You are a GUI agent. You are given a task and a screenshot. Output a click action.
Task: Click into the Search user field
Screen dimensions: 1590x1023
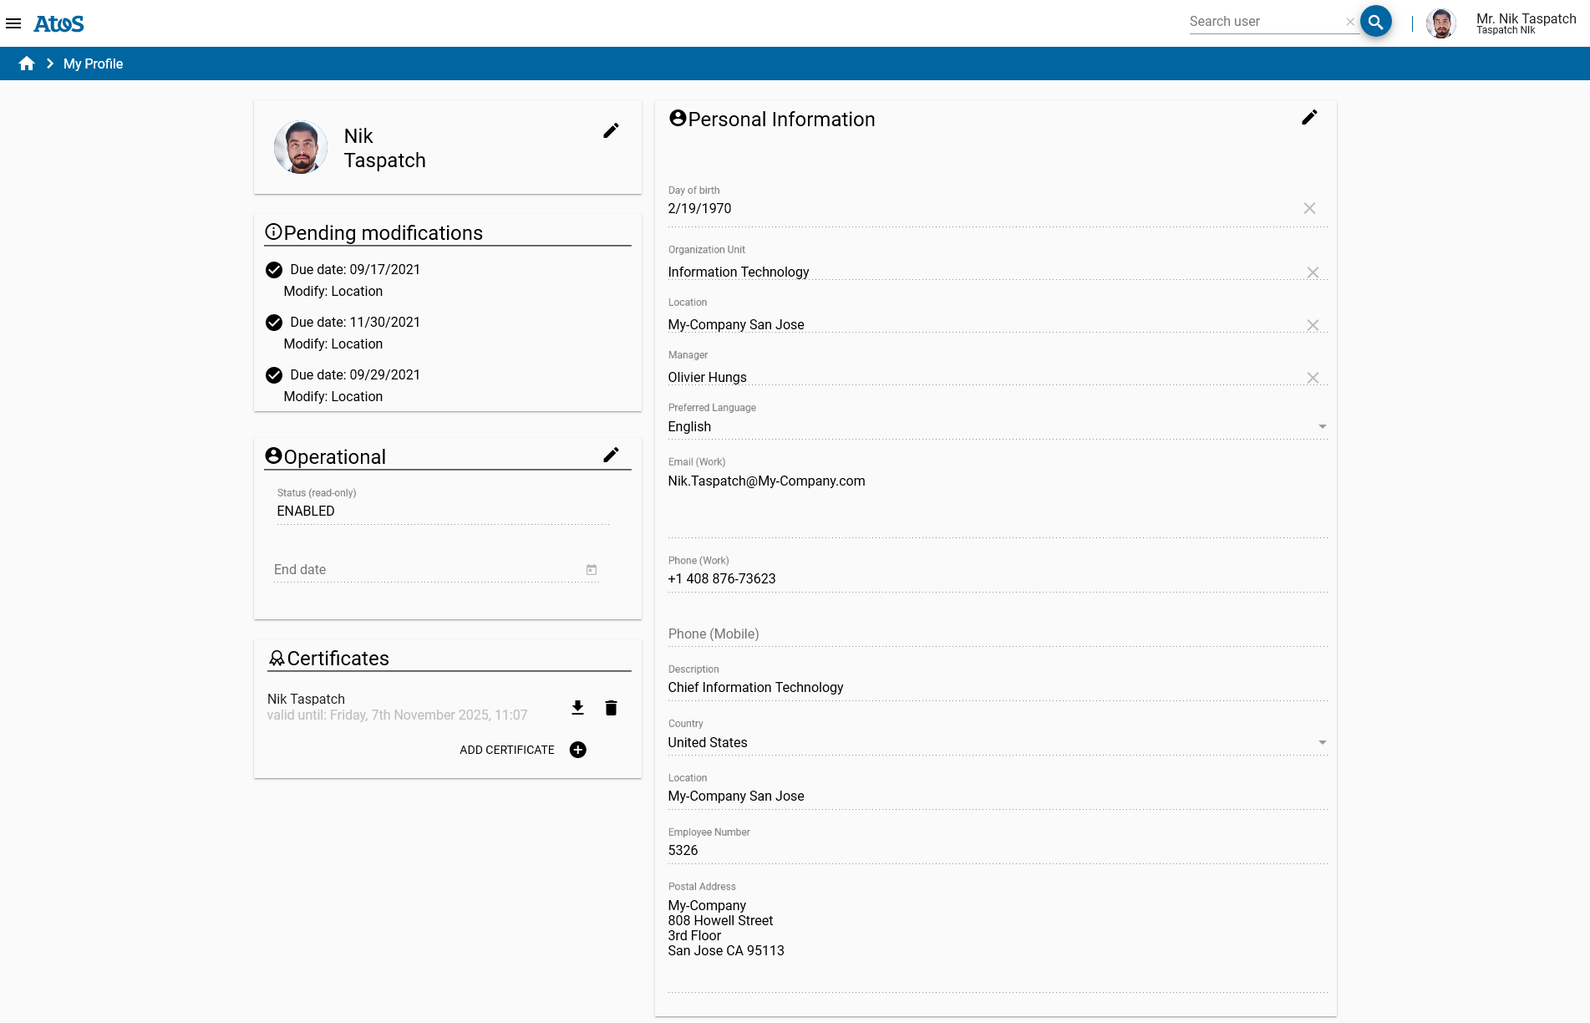click(1263, 22)
